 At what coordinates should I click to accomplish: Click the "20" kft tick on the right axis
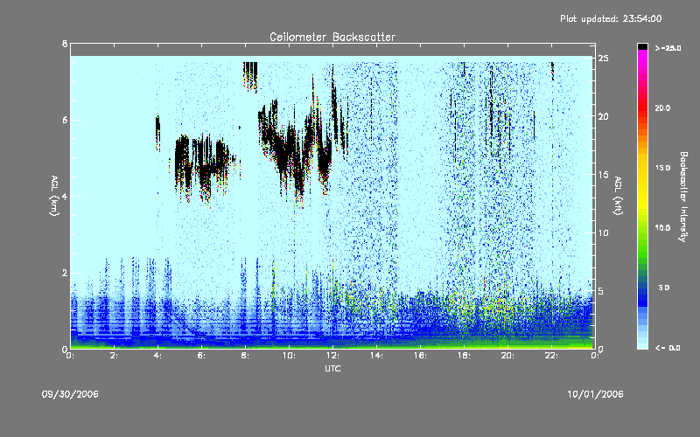(x=603, y=116)
